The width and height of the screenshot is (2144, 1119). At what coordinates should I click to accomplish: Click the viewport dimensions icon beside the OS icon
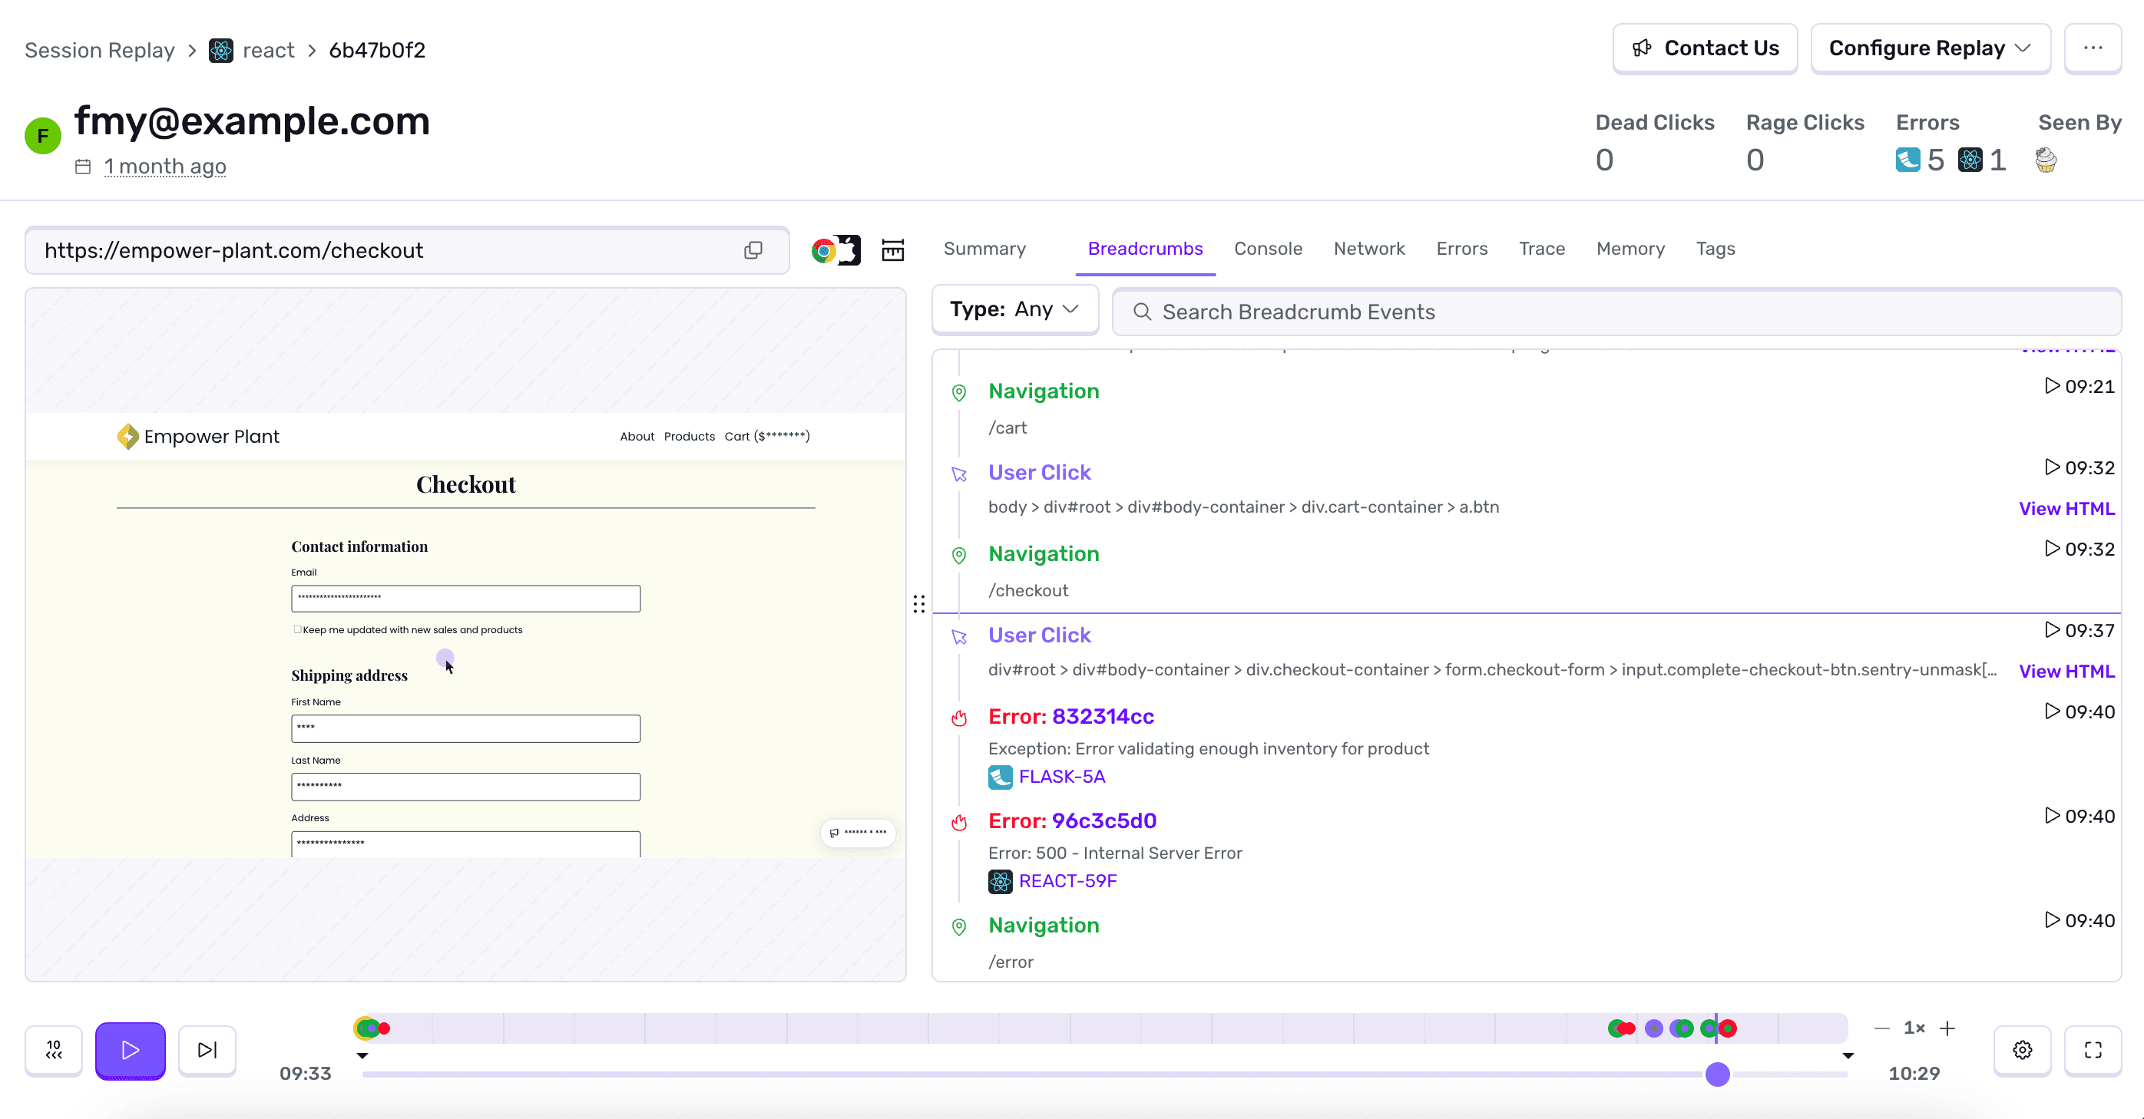tap(892, 249)
